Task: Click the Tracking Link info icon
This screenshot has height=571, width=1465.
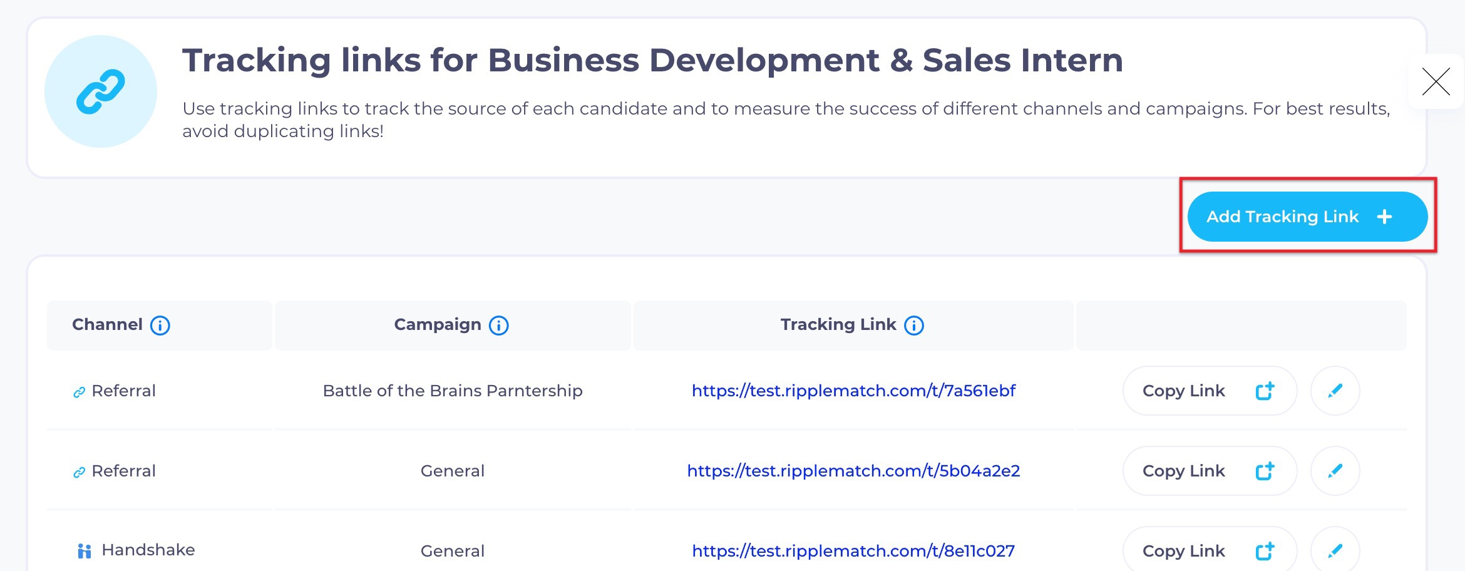Action: 914,326
